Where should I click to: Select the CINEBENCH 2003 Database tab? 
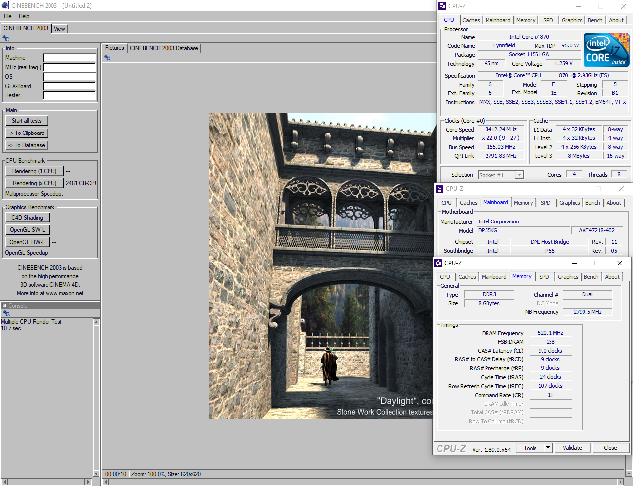click(164, 48)
